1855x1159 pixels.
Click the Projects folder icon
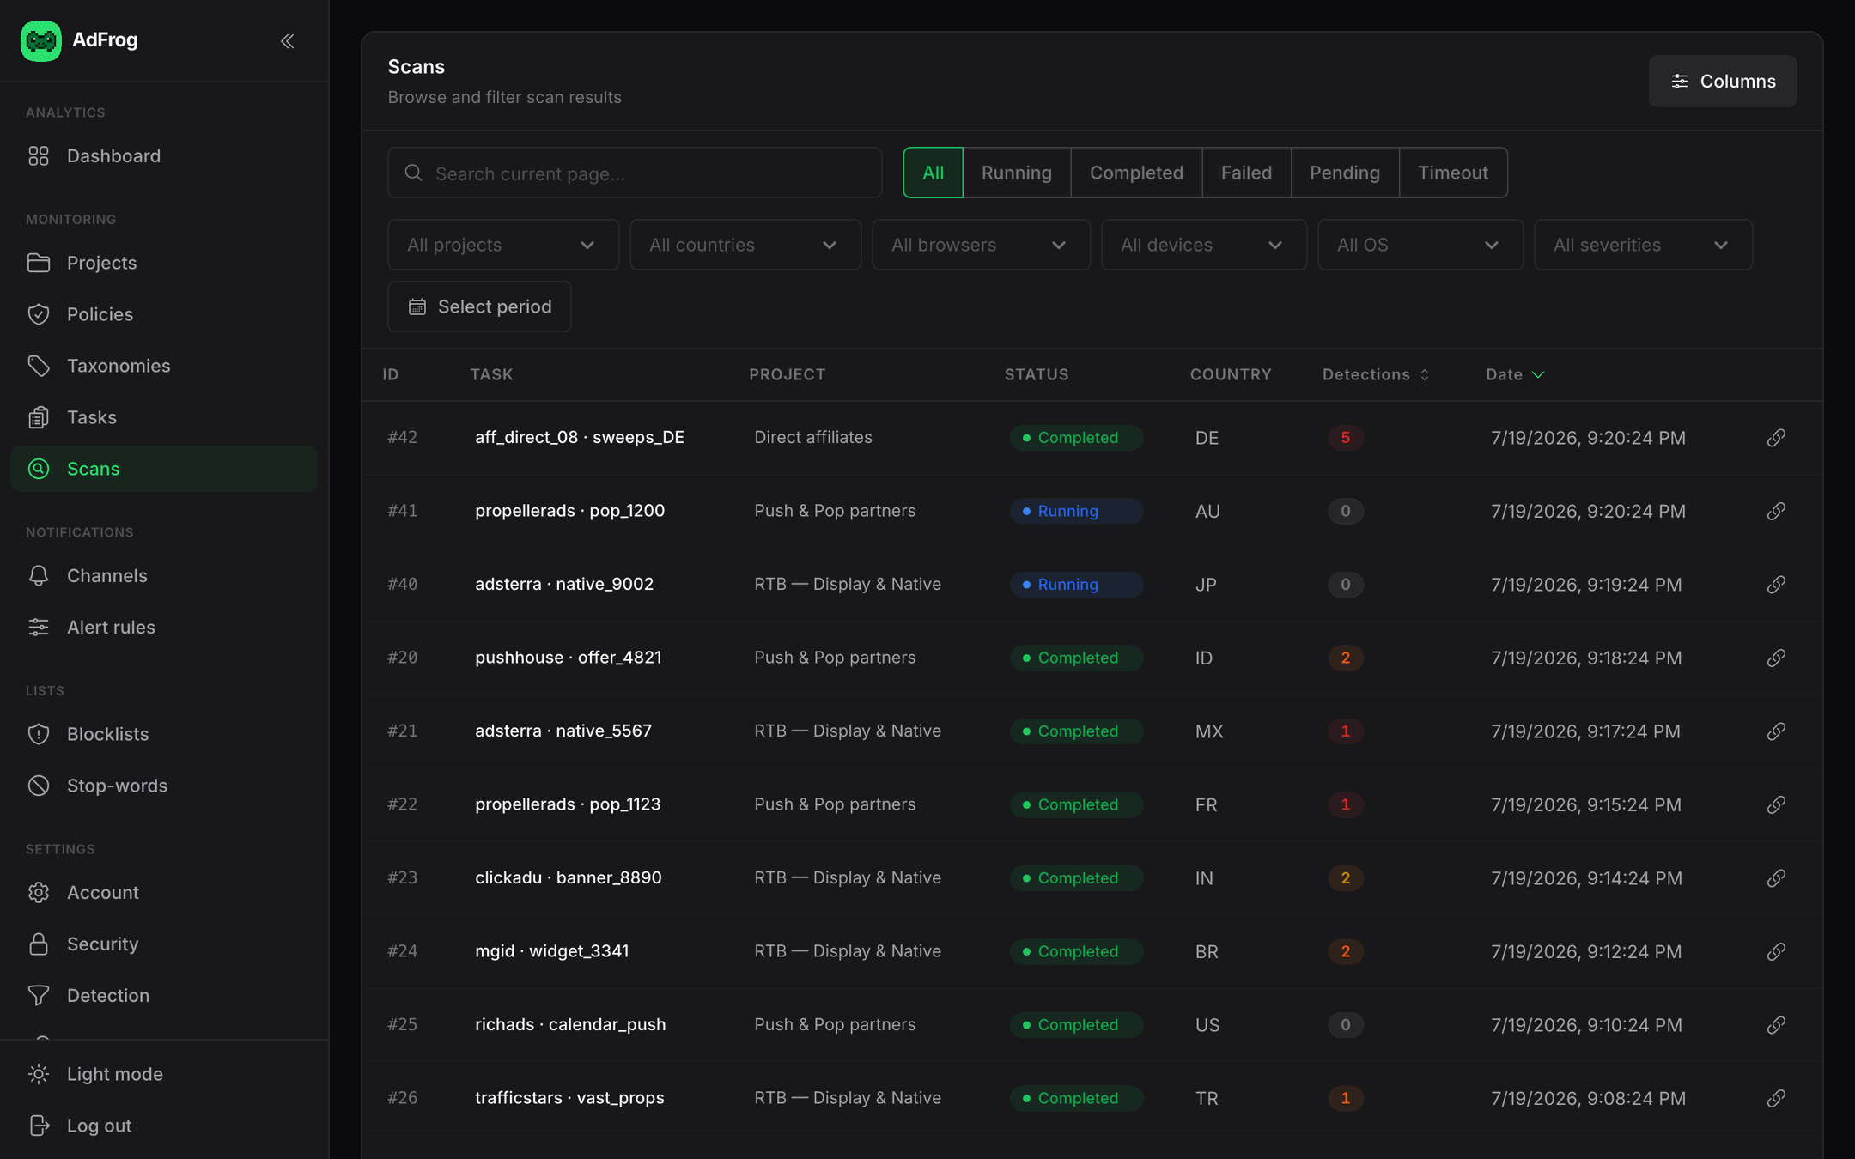tap(39, 263)
